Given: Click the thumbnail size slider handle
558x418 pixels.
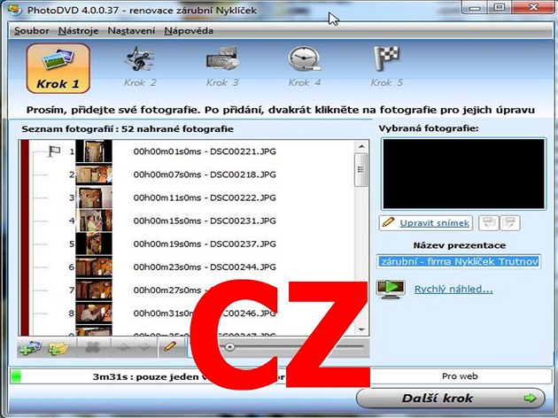Looking at the screenshot, I should pyautogui.click(x=230, y=347).
